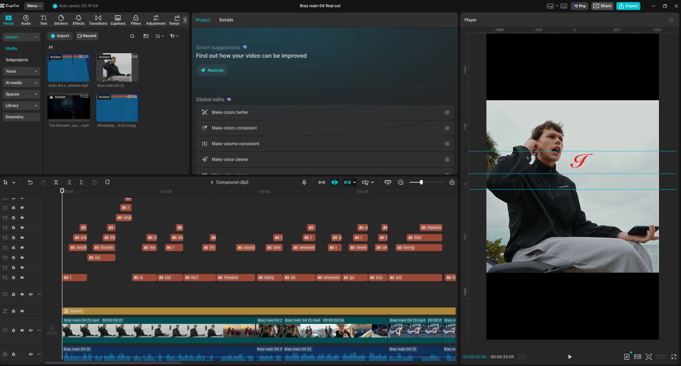Click the Export button
Image resolution: width=681 pixels, height=366 pixels.
[628, 6]
